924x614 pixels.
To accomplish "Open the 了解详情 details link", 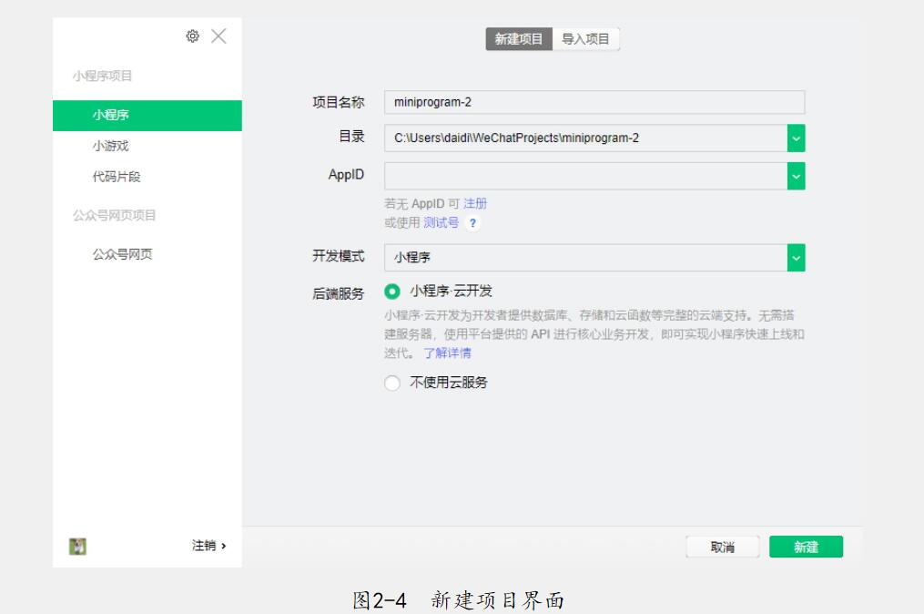I will pos(447,353).
